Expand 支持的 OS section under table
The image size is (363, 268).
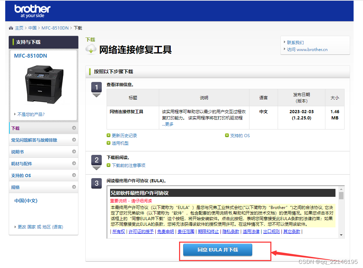[x=240, y=136]
